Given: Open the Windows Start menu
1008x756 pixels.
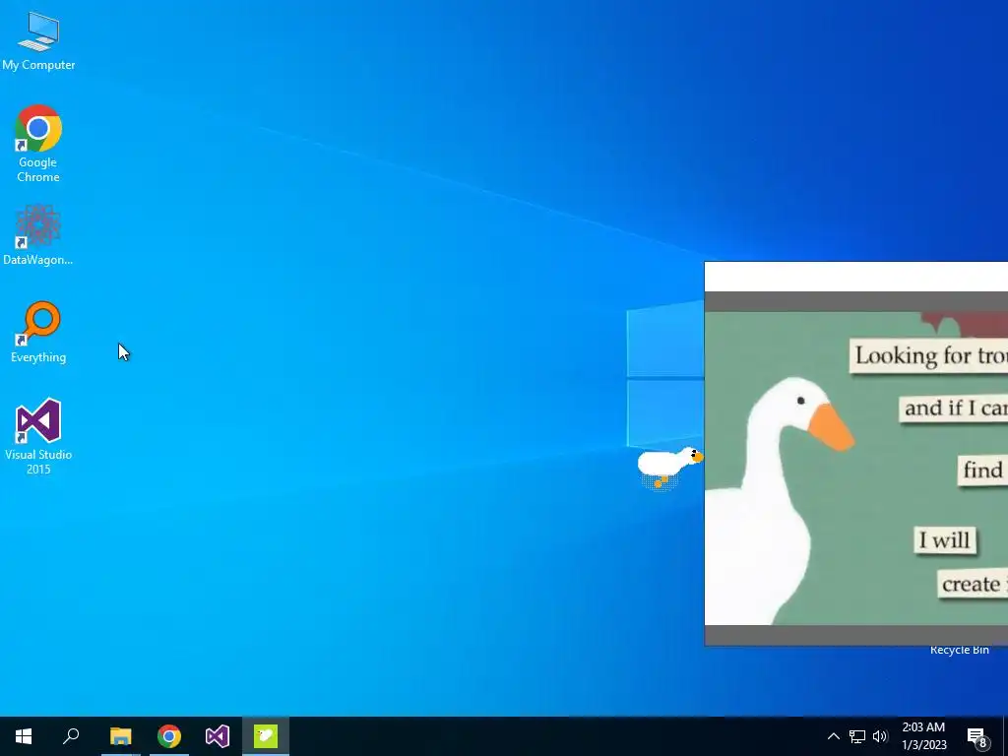Looking at the screenshot, I should point(24,736).
